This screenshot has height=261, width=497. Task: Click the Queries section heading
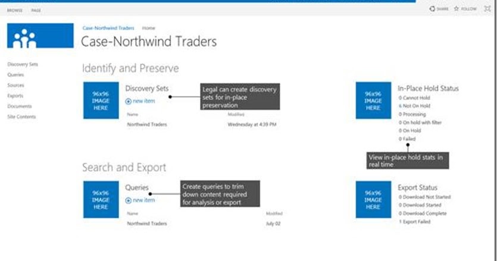tap(137, 187)
